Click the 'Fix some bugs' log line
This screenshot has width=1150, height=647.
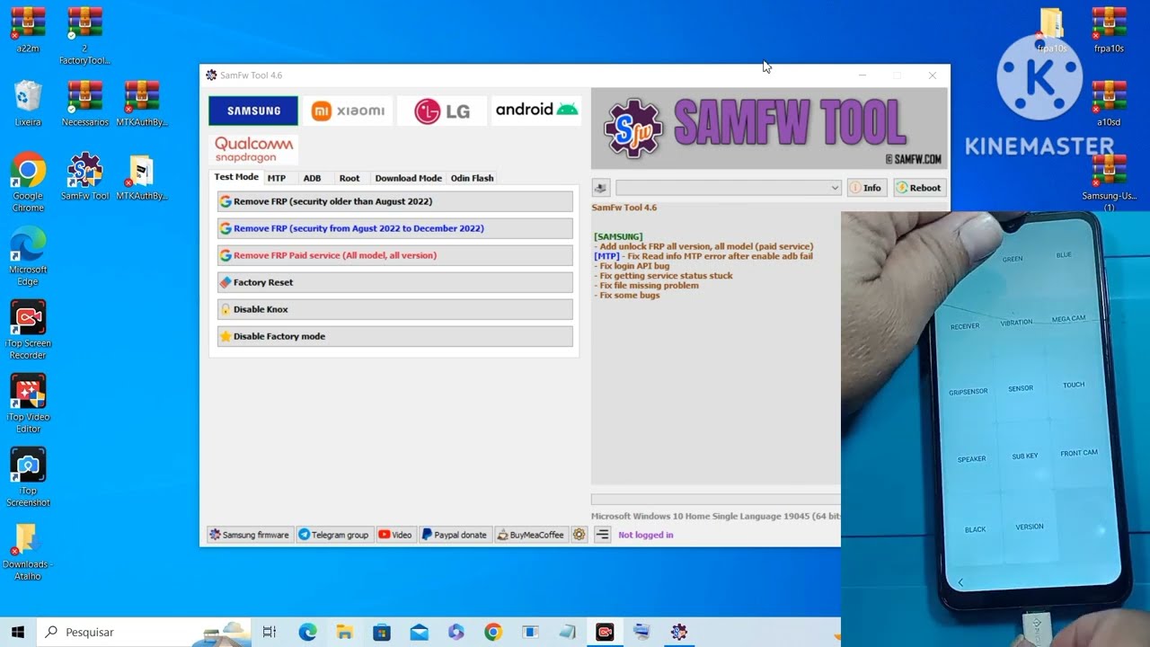(627, 296)
